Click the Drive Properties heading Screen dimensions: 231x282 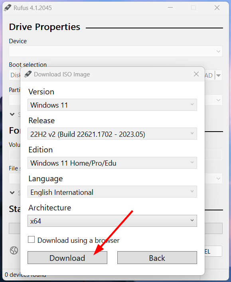[45, 27]
